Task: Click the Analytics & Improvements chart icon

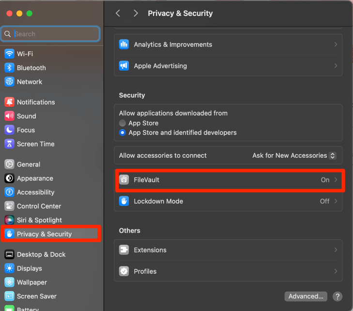Action: click(124, 44)
